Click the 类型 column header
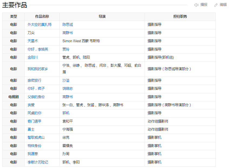The height and width of the screenshot is (168, 229). coord(14,17)
